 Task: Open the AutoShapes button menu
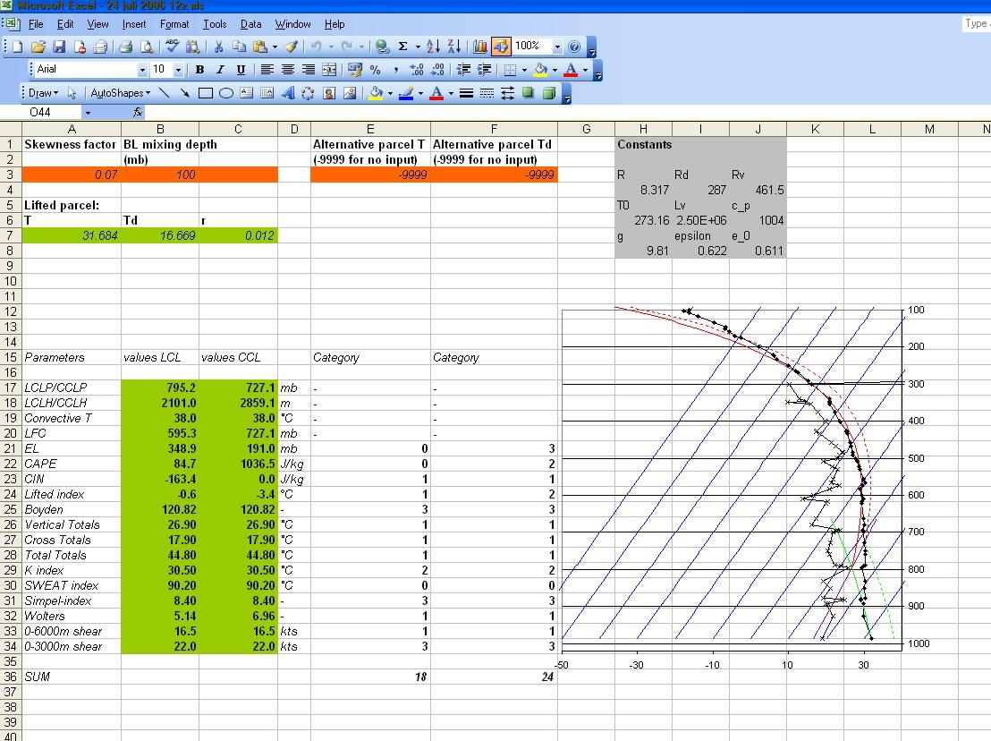[121, 93]
